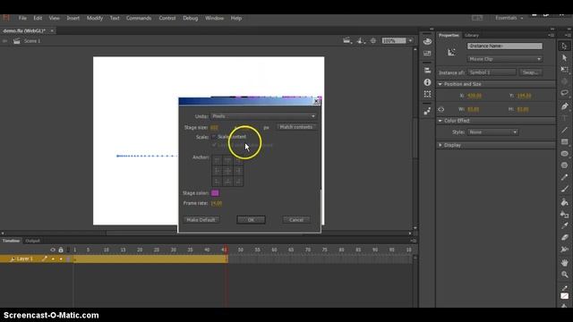This screenshot has height=322, width=573.
Task: Select the Brush tool
Action: 565,189
